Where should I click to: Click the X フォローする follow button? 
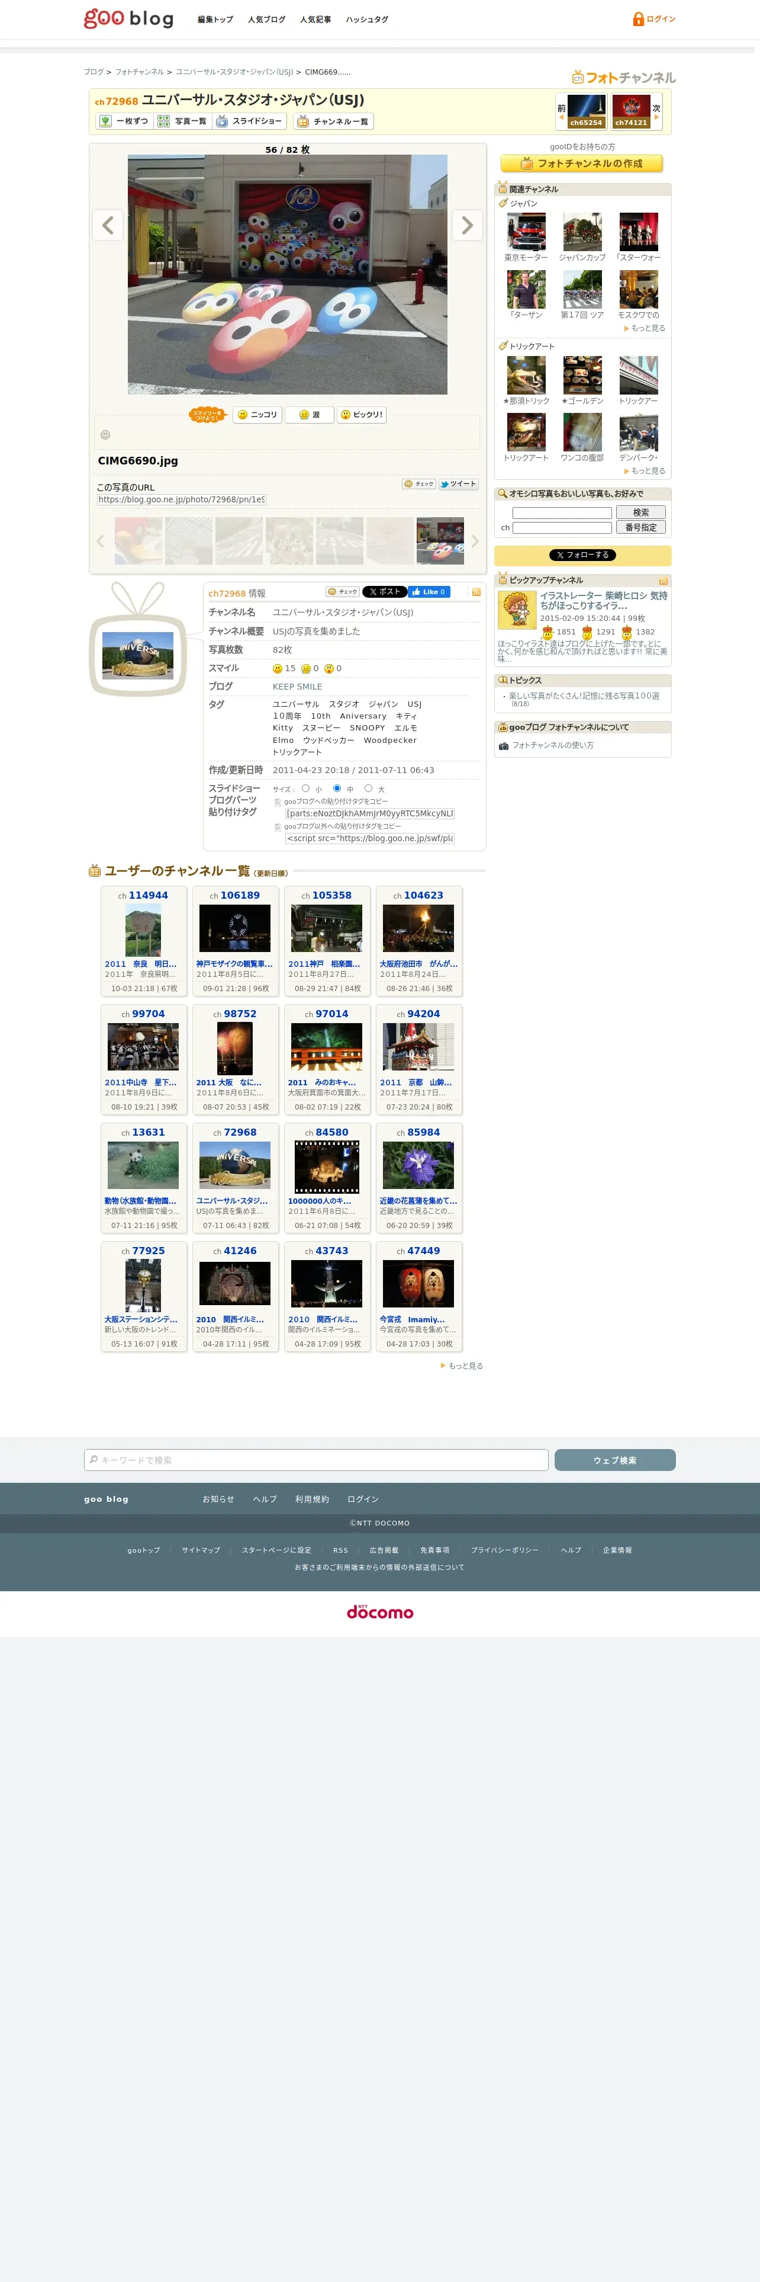(582, 556)
